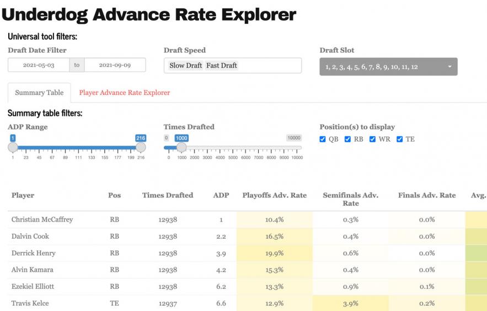Click the draft start date field

38,65
